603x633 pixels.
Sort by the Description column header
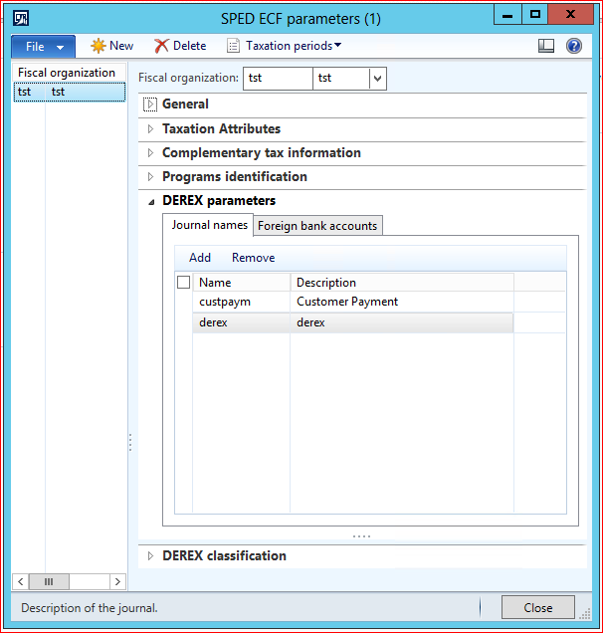point(402,283)
